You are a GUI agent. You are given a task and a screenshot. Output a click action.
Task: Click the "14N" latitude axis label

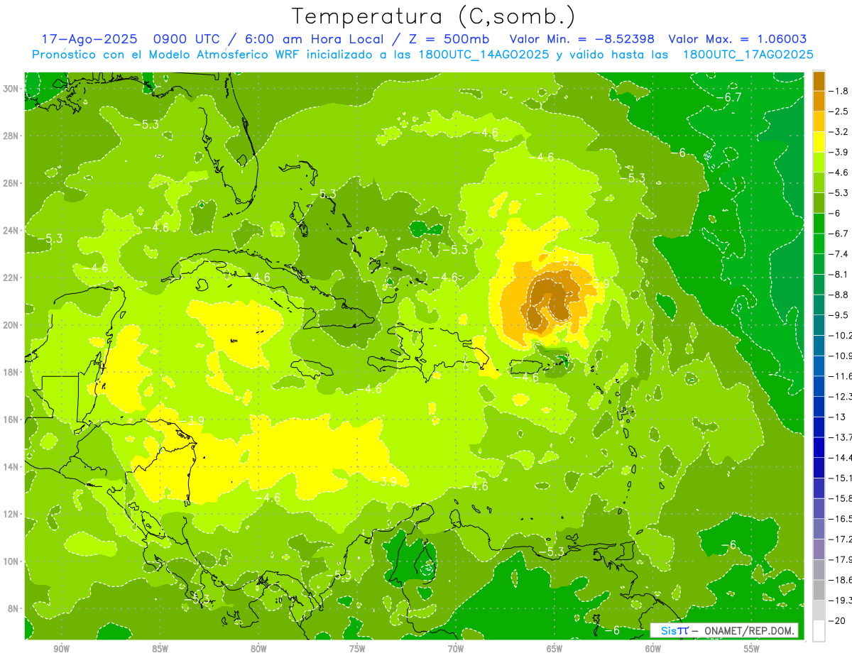pyautogui.click(x=11, y=467)
